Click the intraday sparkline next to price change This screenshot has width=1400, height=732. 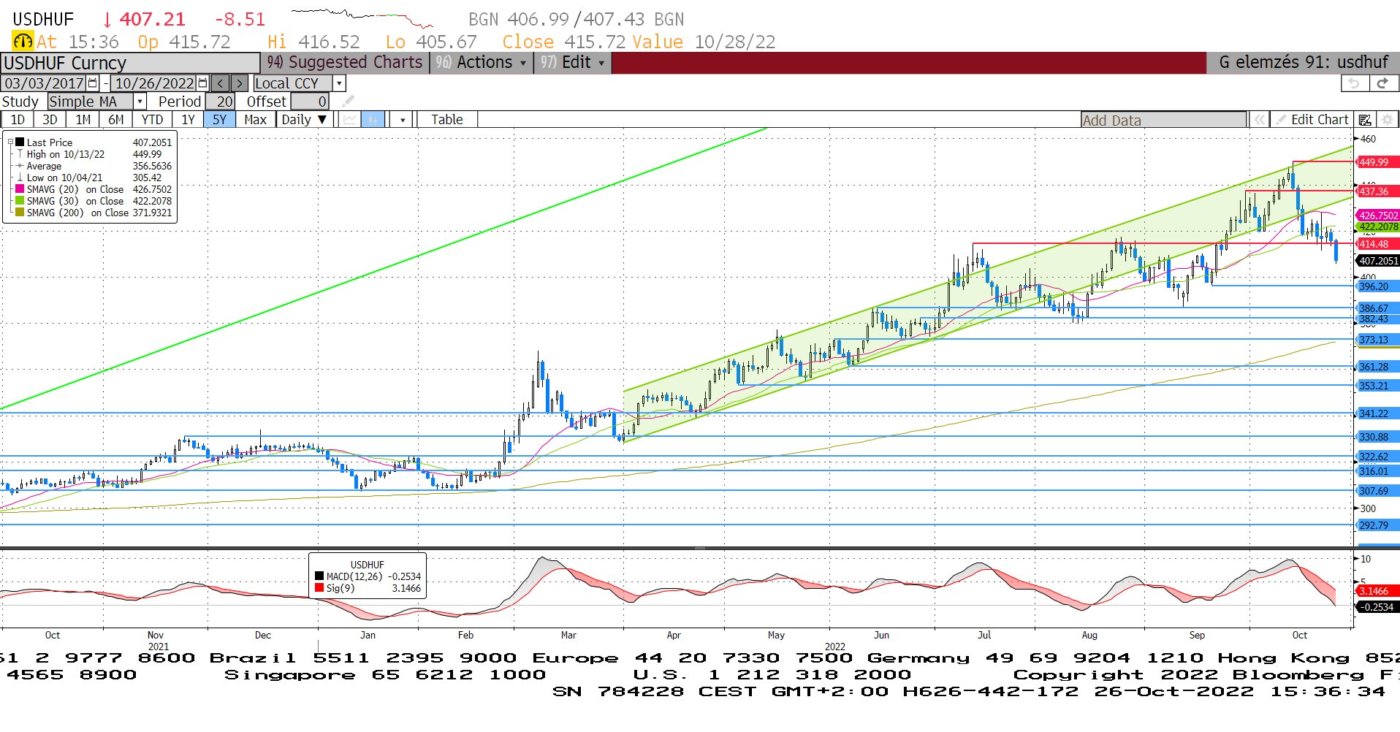[362, 18]
